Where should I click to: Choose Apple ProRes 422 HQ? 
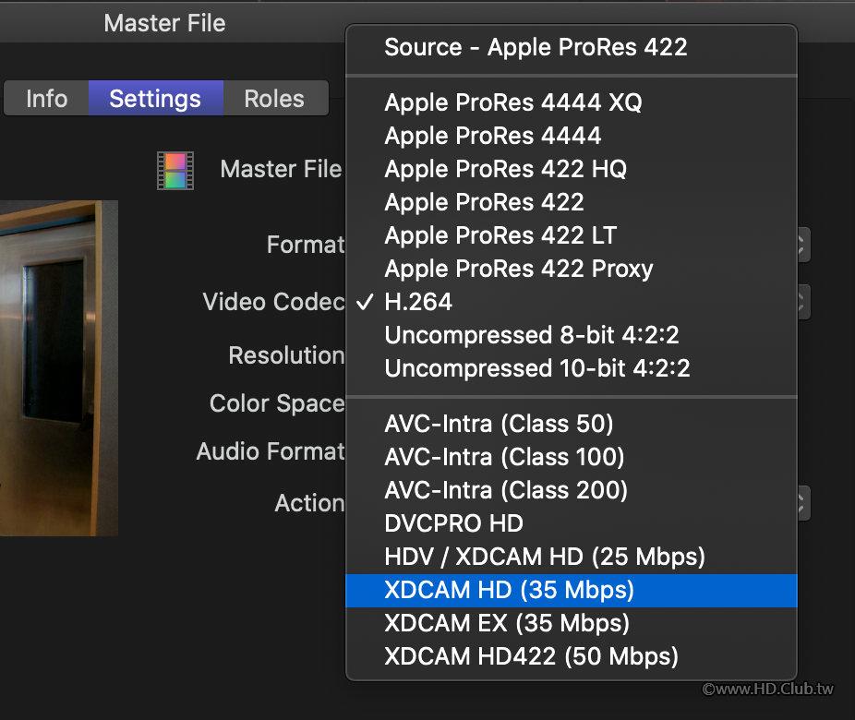[x=572, y=169]
